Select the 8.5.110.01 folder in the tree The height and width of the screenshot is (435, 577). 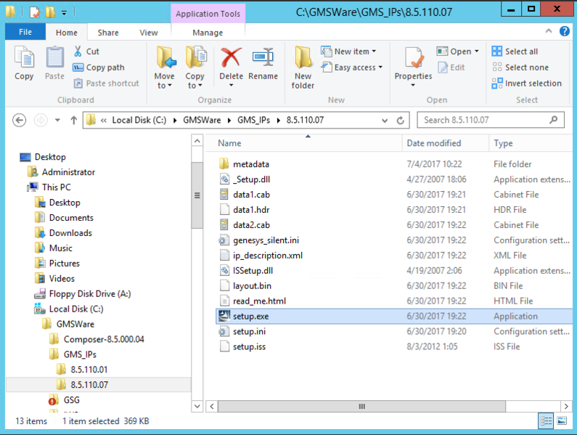89,369
